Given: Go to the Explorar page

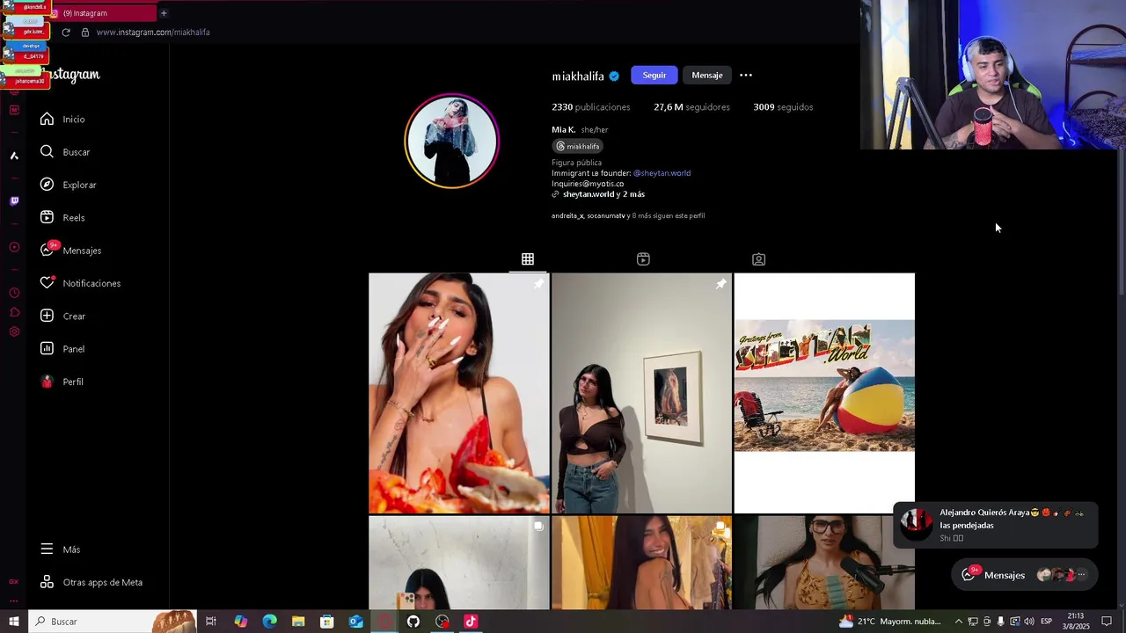Looking at the screenshot, I should [x=68, y=185].
